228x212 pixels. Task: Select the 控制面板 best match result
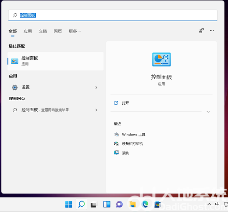[x=56, y=61]
